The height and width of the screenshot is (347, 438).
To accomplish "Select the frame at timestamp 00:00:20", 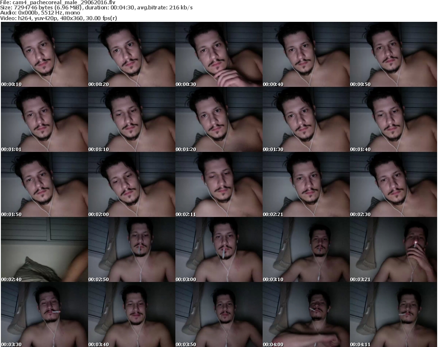I will pyautogui.click(x=132, y=54).
